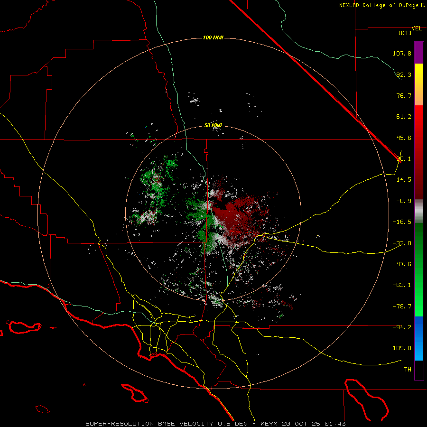The image size is (427, 427).
Task: Click the TH label below color scale
Action: [x=408, y=369]
